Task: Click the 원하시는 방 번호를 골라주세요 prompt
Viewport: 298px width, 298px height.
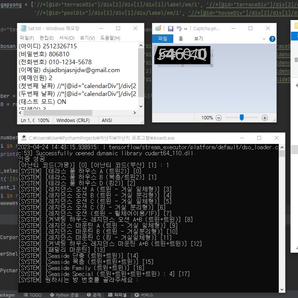Action: (78, 280)
